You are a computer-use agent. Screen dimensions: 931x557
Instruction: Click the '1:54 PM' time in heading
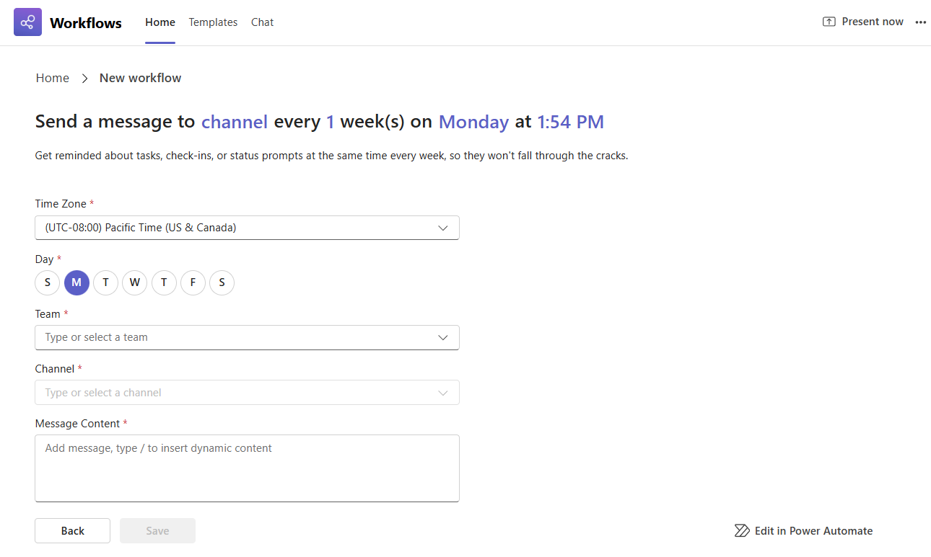click(570, 122)
